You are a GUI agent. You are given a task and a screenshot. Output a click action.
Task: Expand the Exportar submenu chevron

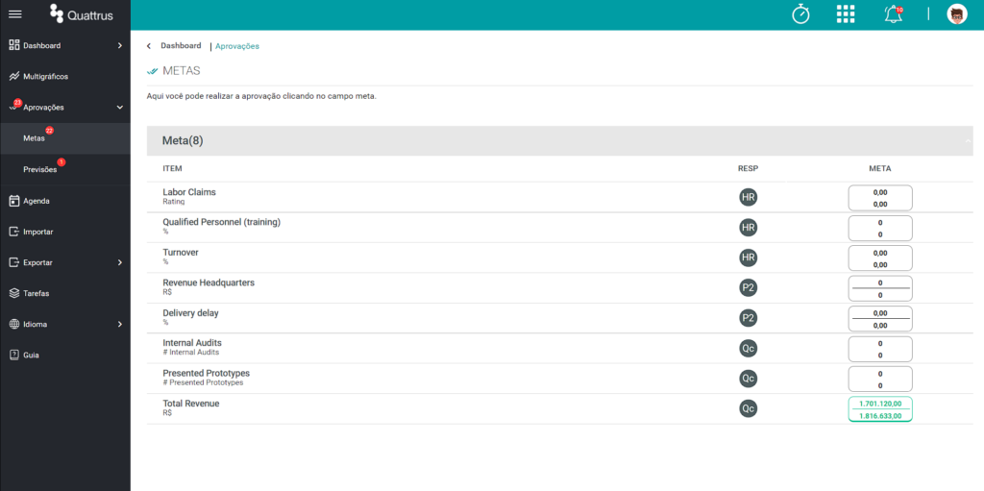pyautogui.click(x=120, y=262)
